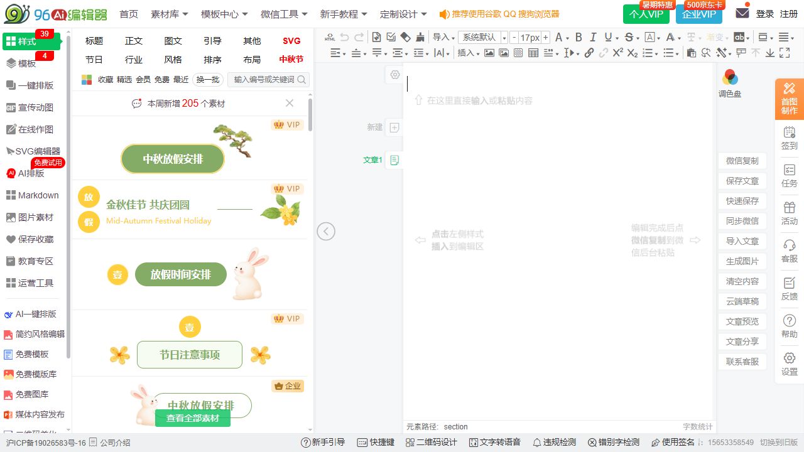
Task: Click the redo arrow in the toolbar
Action: pos(359,37)
